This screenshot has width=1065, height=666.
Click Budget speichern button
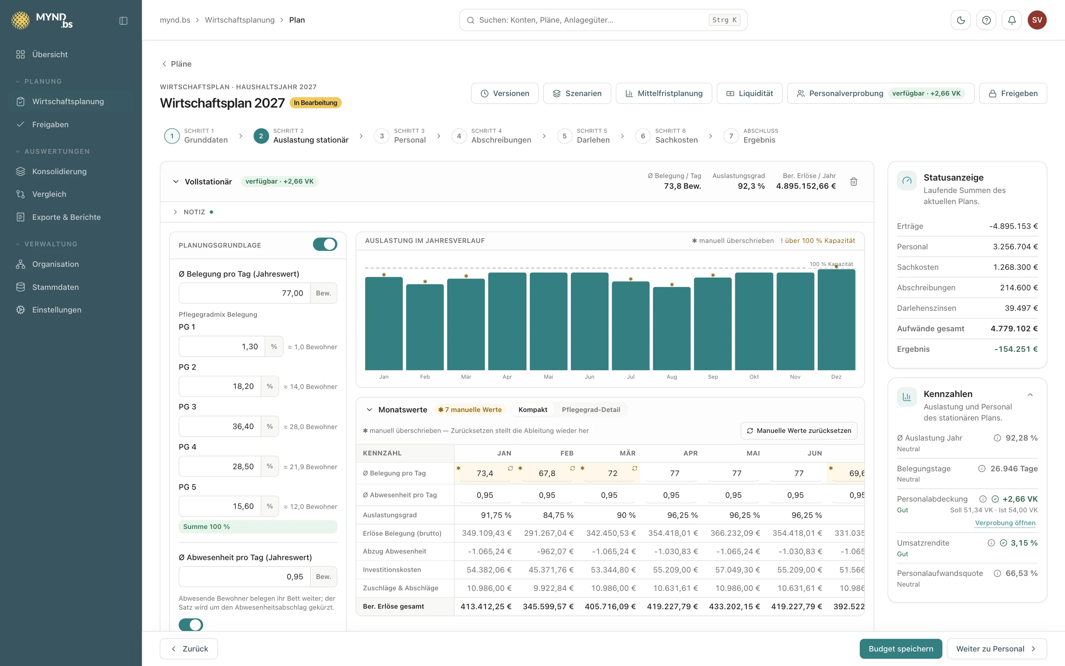(900, 649)
